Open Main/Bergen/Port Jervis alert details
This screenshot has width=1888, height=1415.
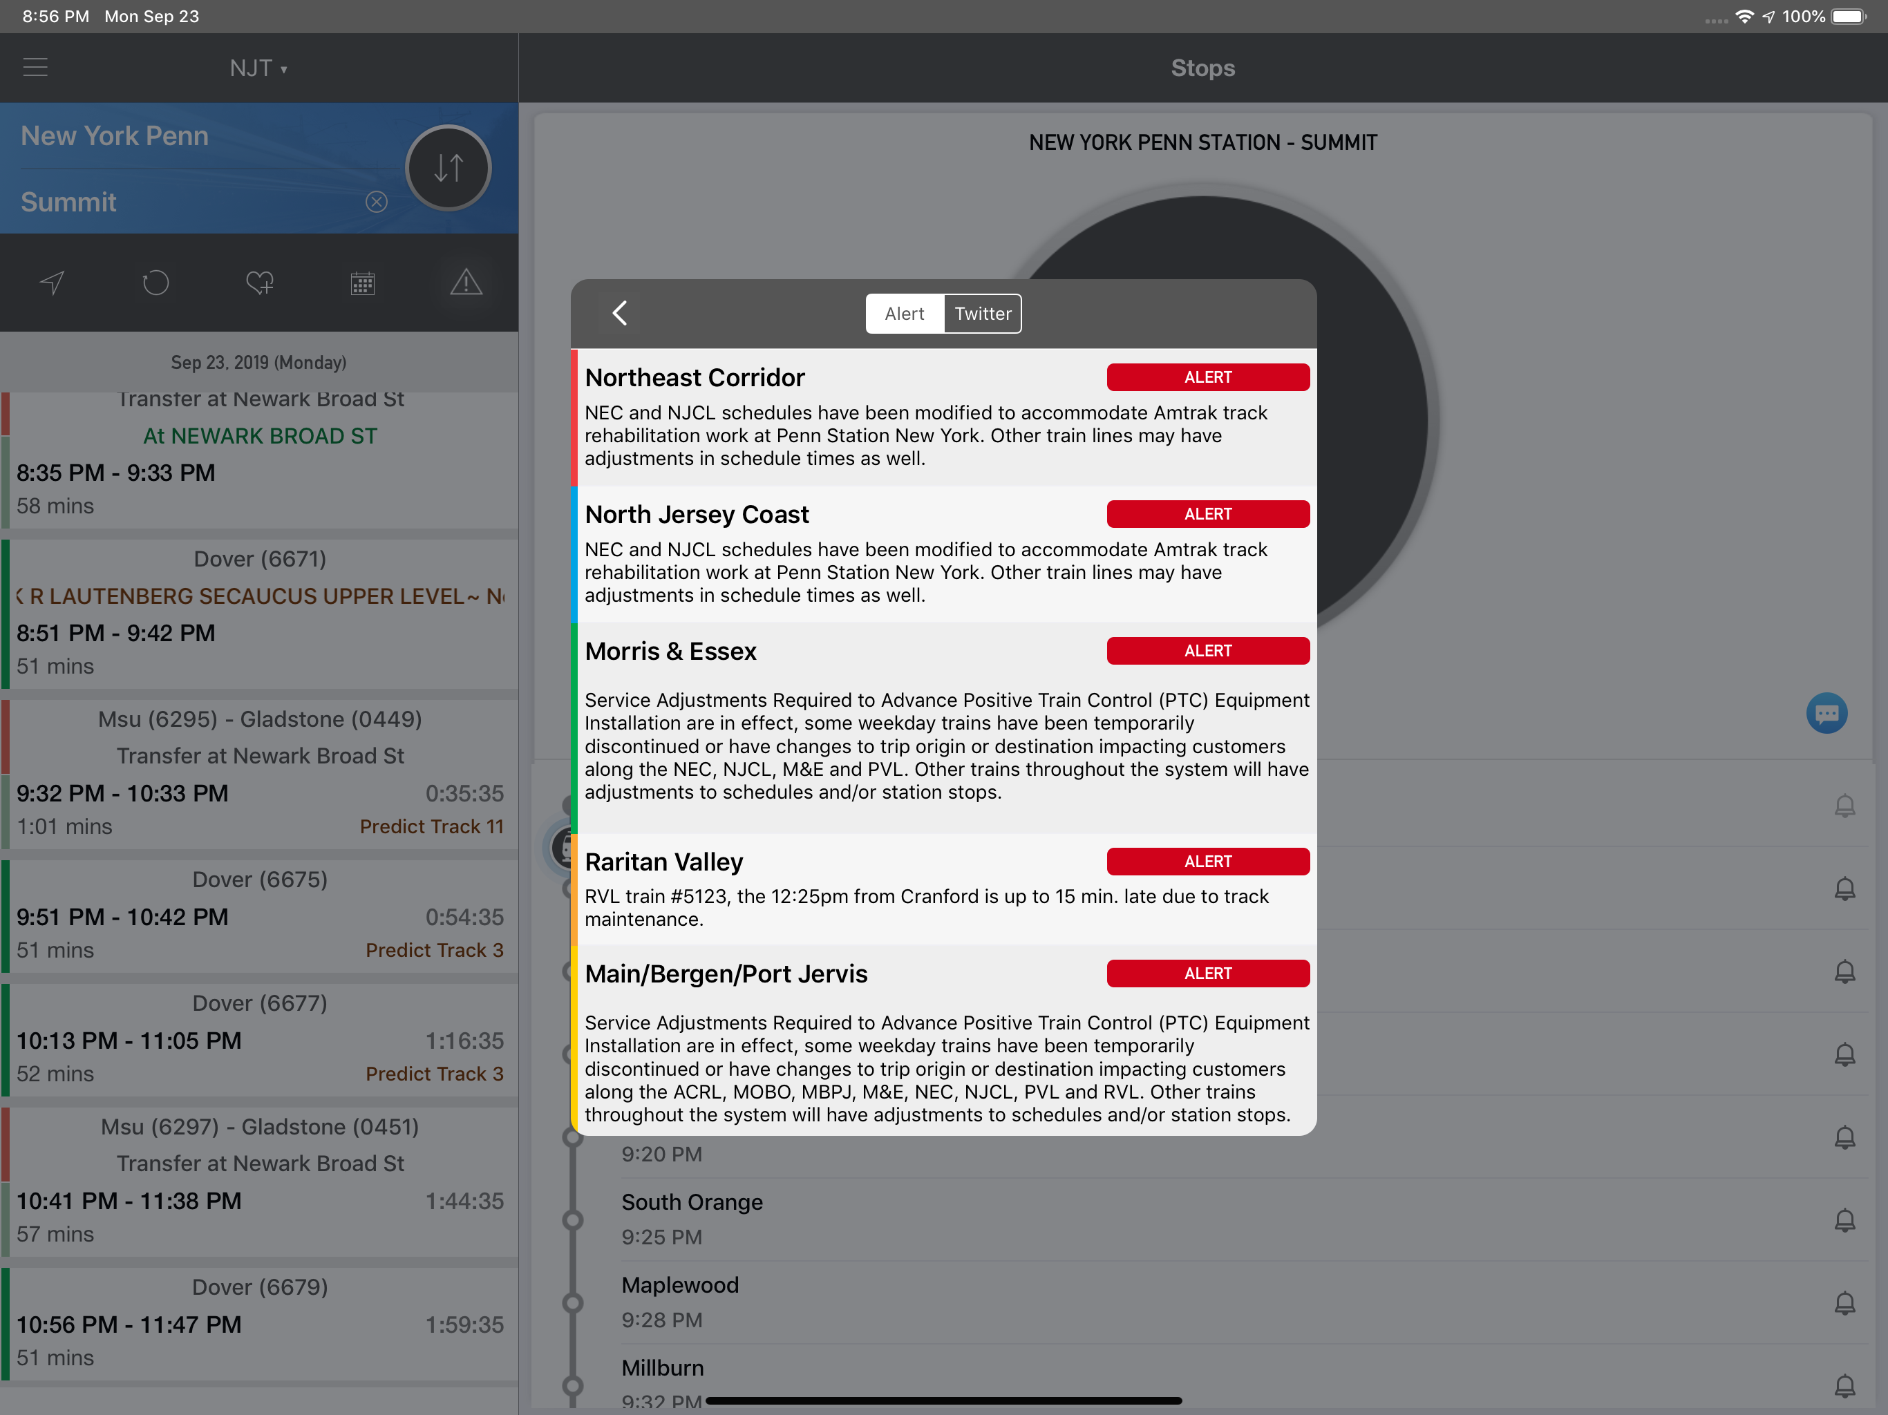(944, 1041)
